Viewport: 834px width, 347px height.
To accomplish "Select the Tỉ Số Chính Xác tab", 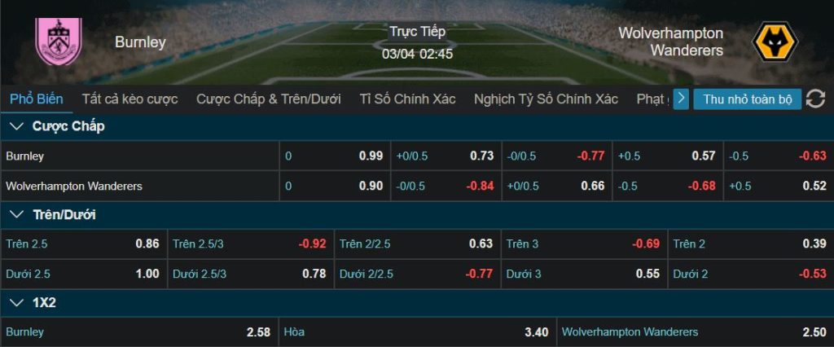I will (x=406, y=99).
